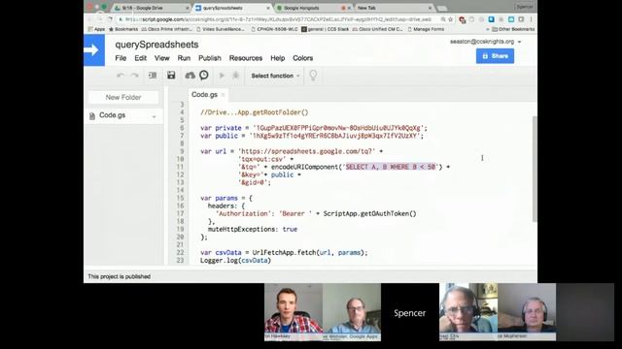Open the Run menu

(x=184, y=58)
